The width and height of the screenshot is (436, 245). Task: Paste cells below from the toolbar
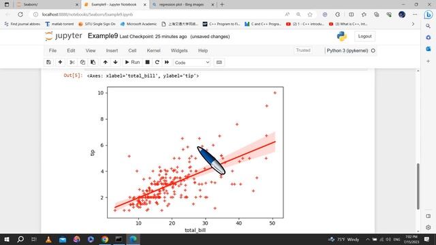[93, 62]
